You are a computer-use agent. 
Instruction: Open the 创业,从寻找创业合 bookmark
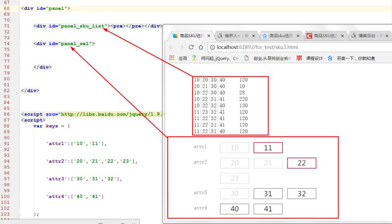point(272,58)
